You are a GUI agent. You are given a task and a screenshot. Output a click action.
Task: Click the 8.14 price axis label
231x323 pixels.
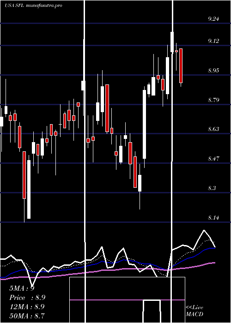(213, 217)
